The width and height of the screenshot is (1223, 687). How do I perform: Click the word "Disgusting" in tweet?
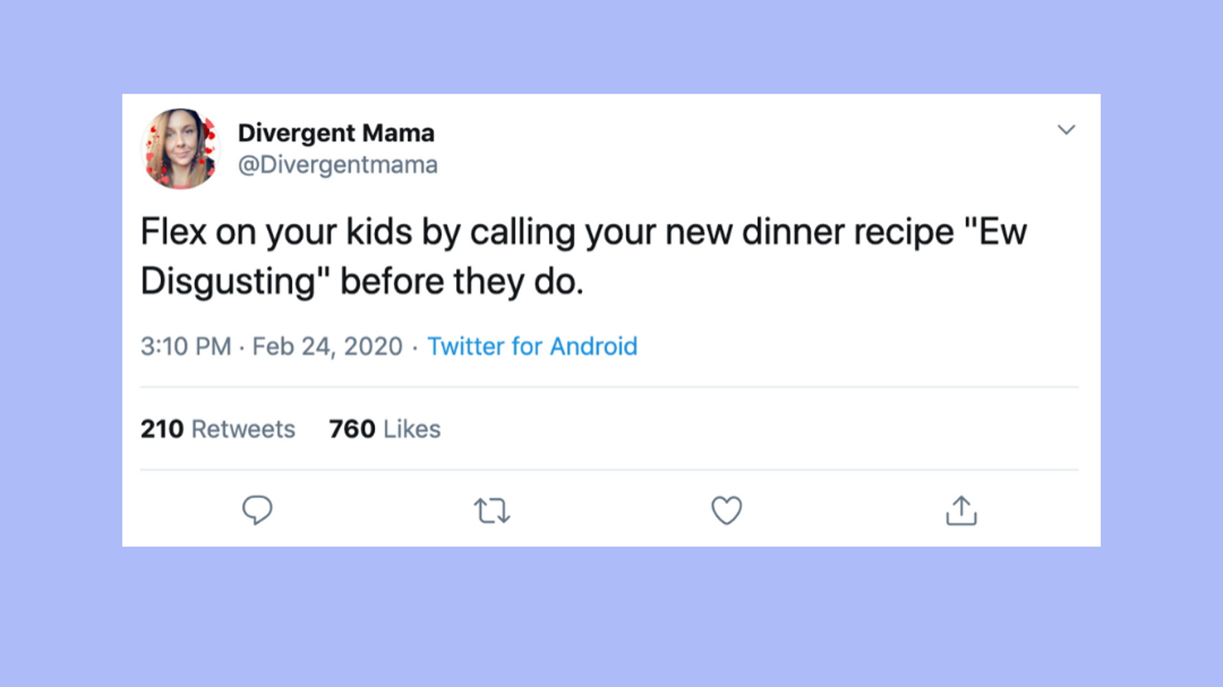tap(228, 282)
